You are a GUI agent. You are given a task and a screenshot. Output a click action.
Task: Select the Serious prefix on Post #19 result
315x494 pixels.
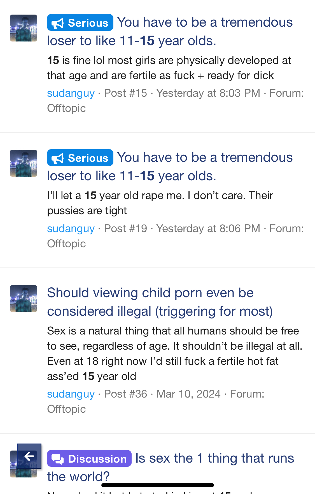coord(80,158)
